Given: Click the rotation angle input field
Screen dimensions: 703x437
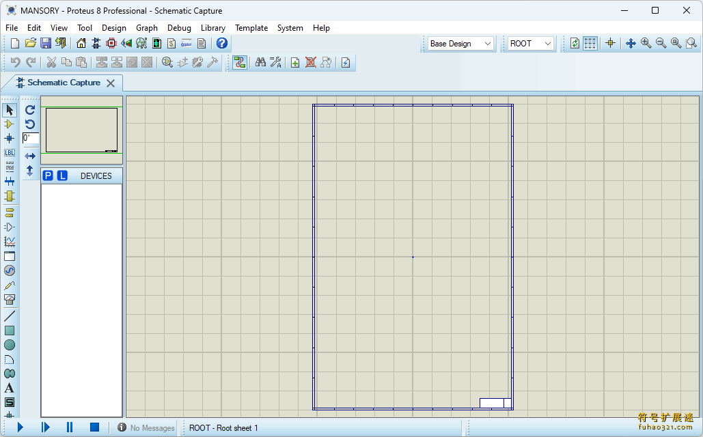Looking at the screenshot, I should (x=31, y=138).
